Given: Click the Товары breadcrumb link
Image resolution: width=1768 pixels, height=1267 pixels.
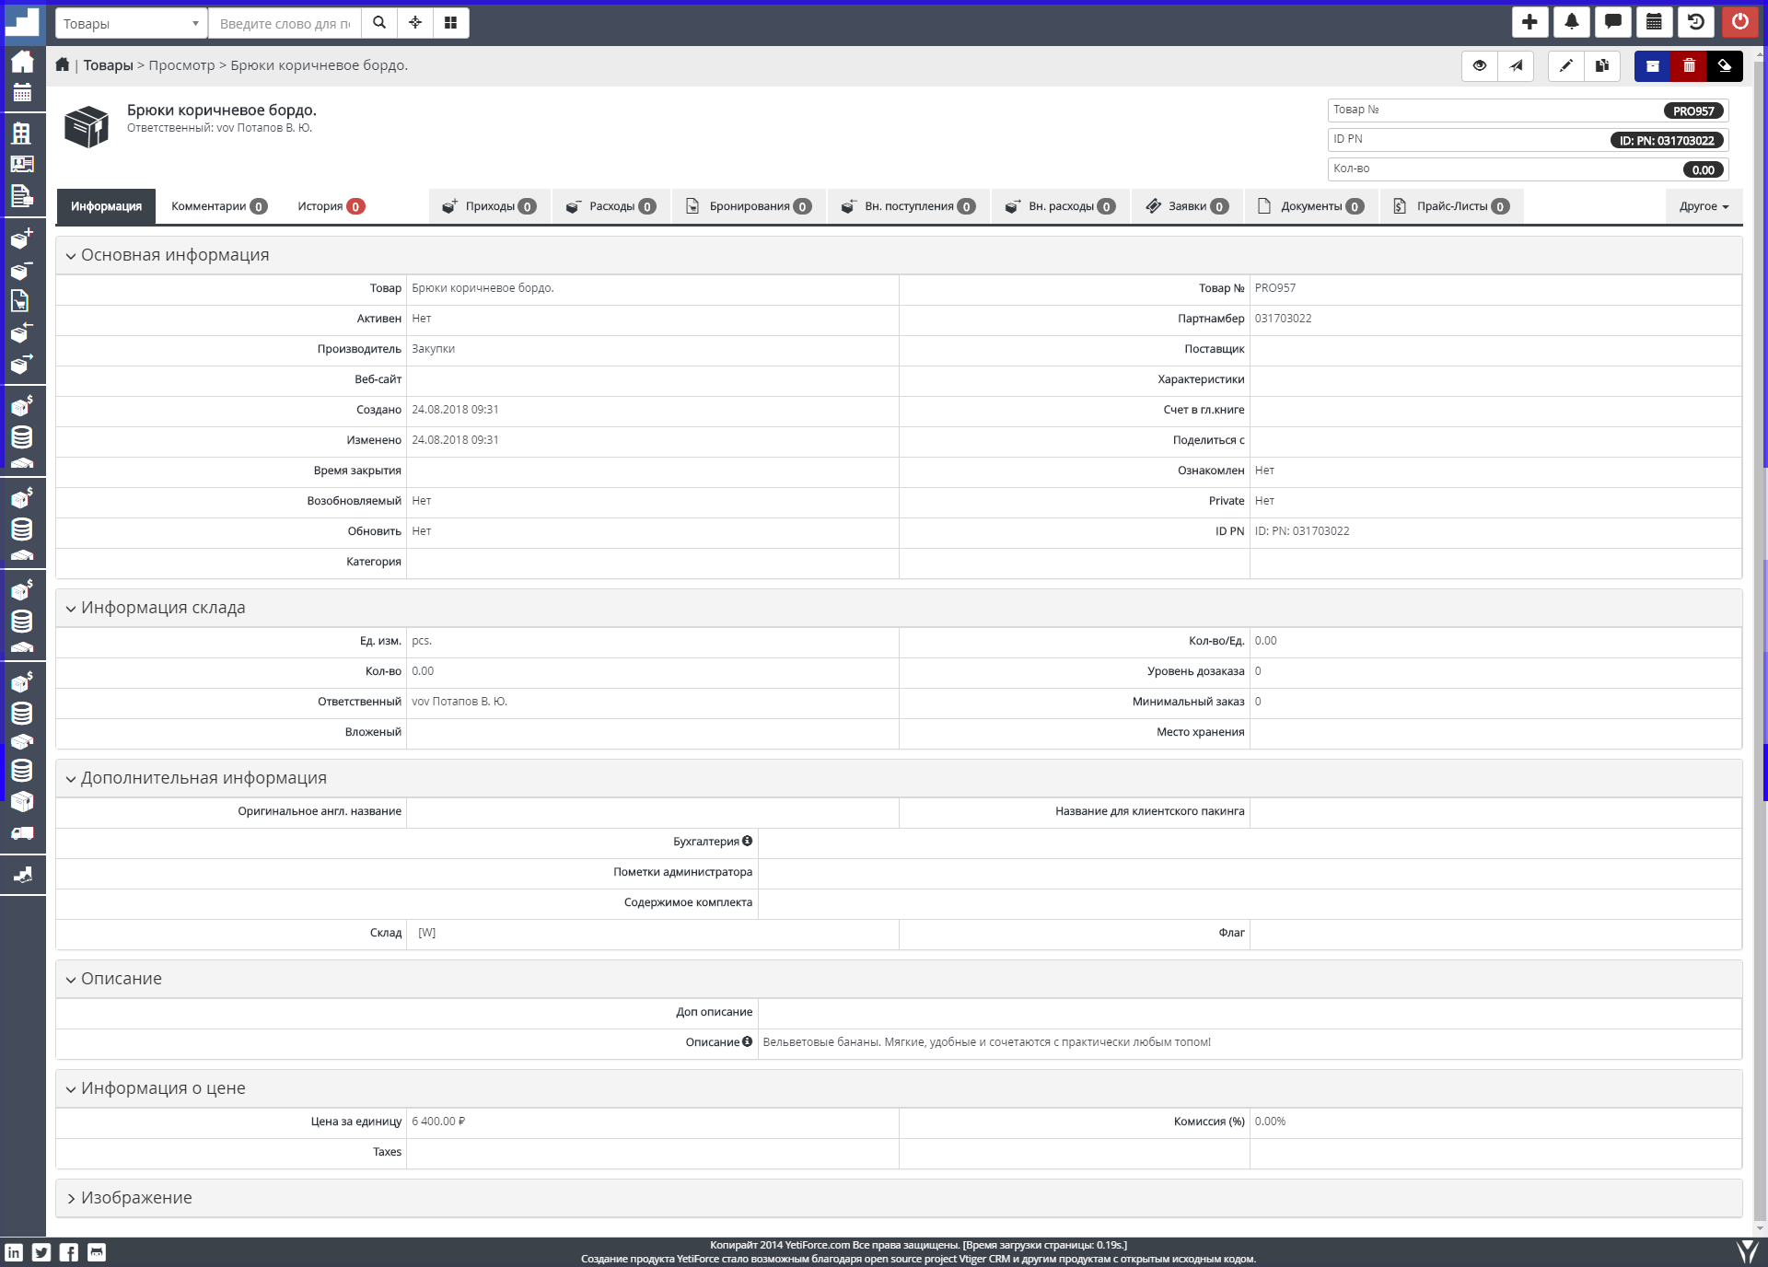Looking at the screenshot, I should coord(108,65).
